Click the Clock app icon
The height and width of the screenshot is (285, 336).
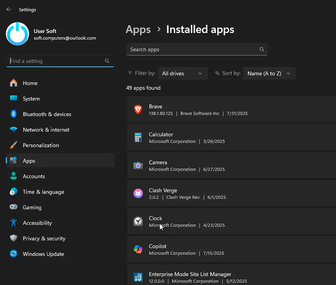[138, 221]
